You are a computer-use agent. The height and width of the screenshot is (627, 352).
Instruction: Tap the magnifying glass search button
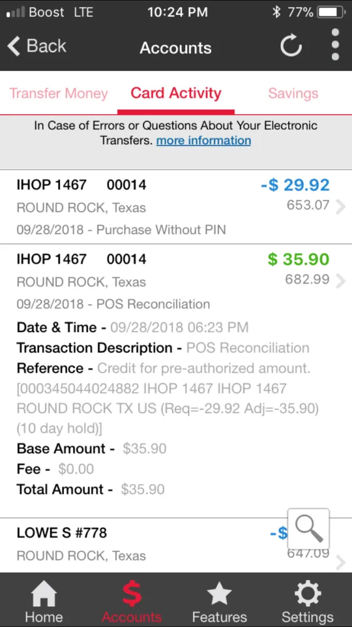(308, 529)
